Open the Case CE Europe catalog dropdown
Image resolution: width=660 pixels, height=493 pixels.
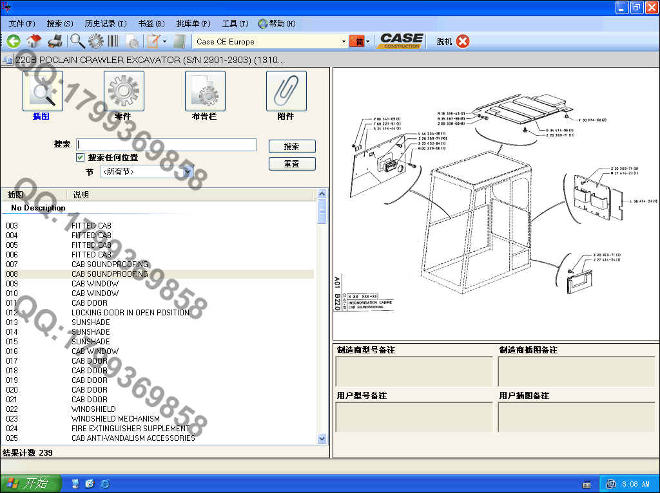pos(343,42)
